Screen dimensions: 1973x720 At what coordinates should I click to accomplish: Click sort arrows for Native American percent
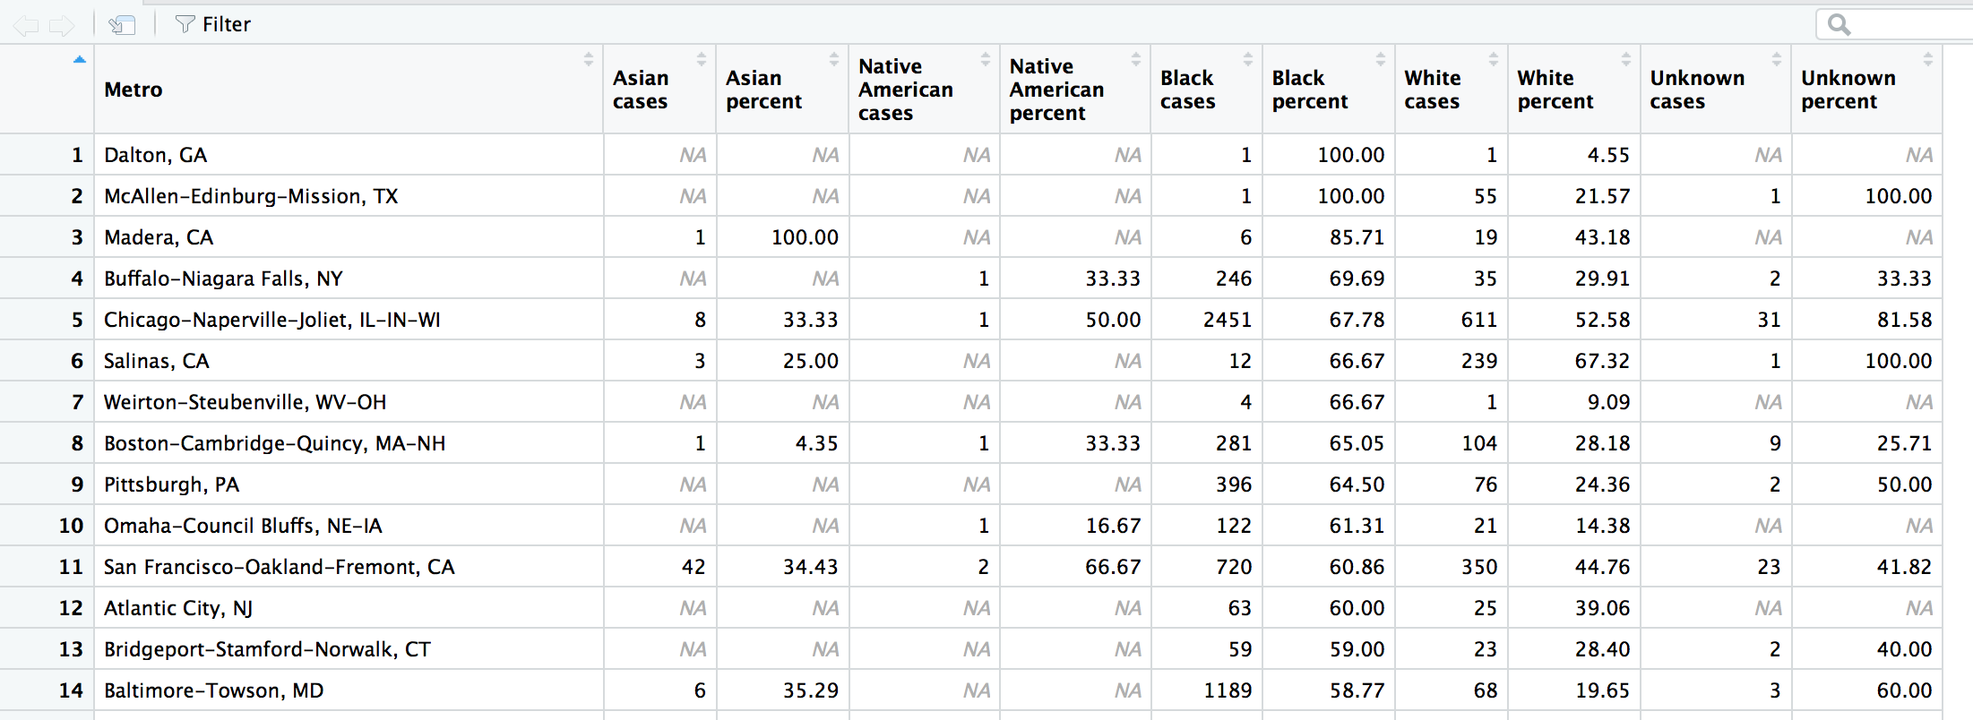1135,59
